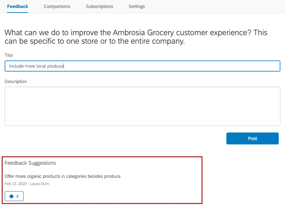Click the Feedback Suggestions heading

[x=30, y=163]
